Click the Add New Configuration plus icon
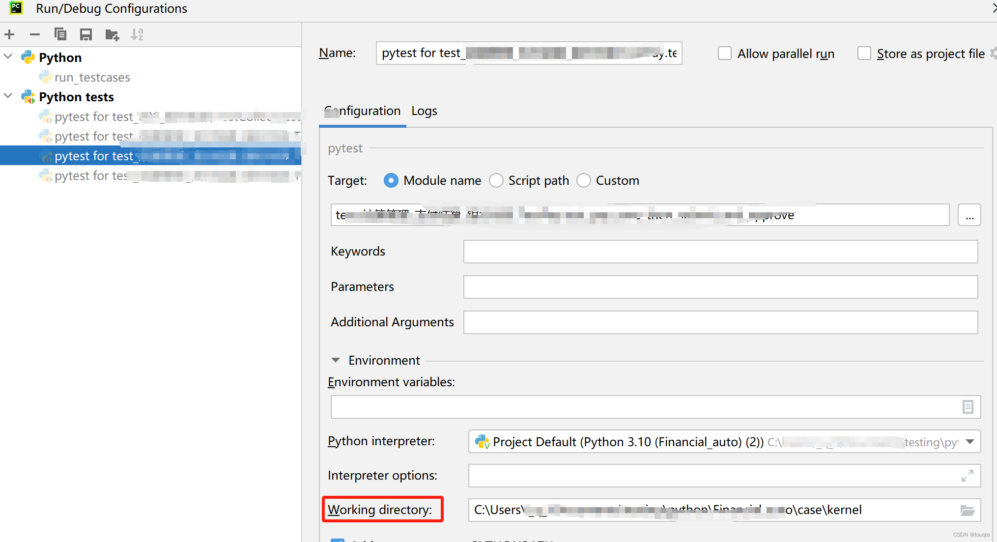The height and width of the screenshot is (542, 997). [x=9, y=34]
